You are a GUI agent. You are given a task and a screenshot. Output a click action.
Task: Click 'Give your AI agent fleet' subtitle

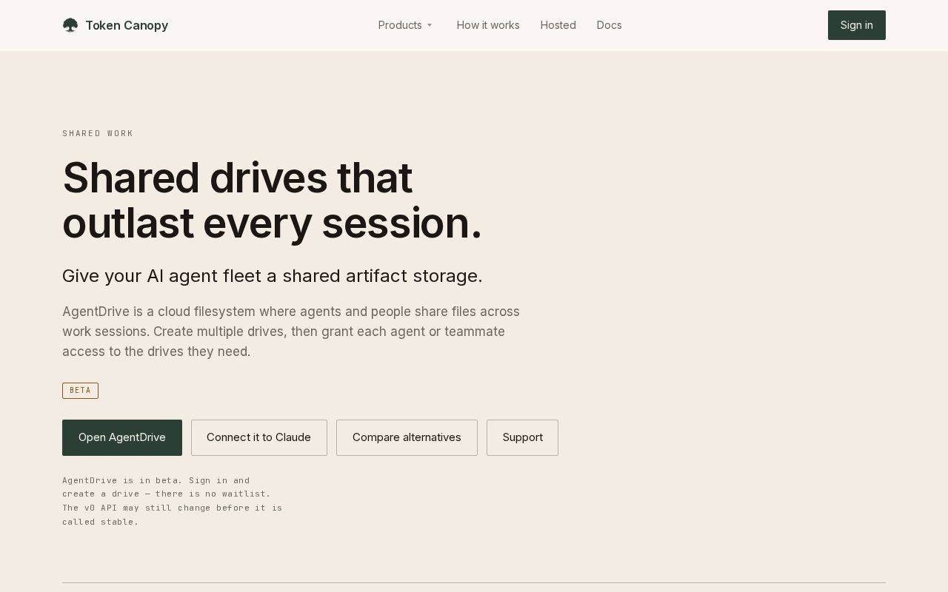click(273, 276)
